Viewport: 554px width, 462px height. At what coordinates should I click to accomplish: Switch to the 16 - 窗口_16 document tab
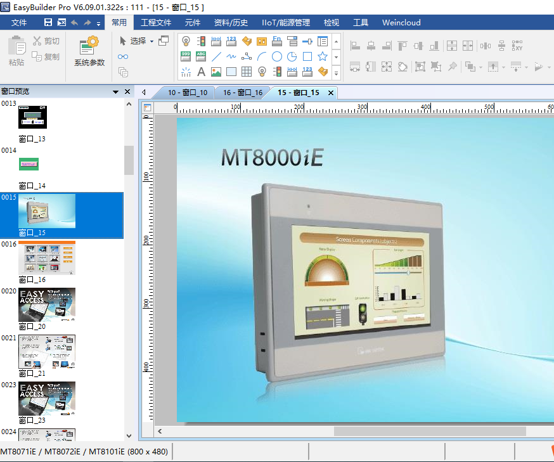(x=242, y=93)
